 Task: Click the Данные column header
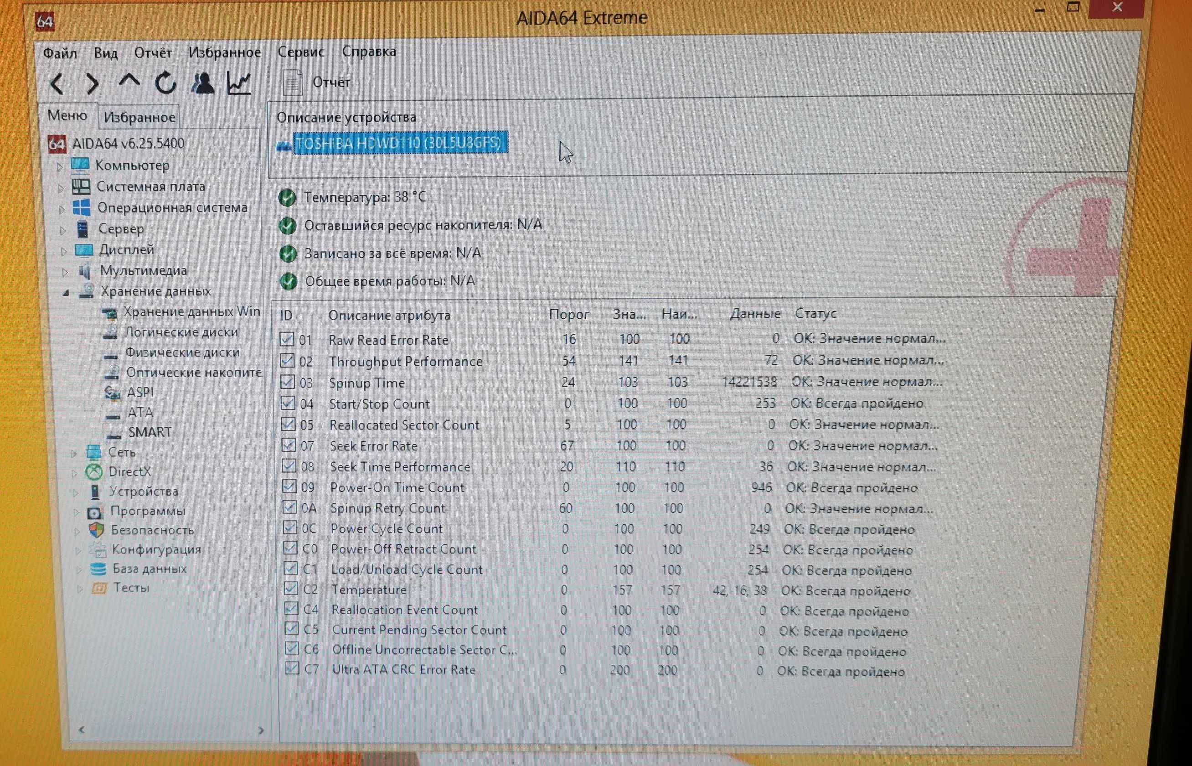755,314
